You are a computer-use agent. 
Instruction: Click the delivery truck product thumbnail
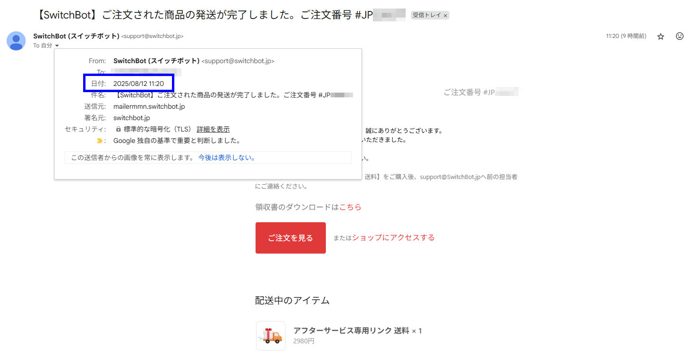[271, 336]
